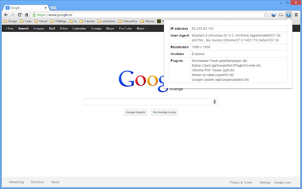Click the globe extension icon
Image resolution: width=302 pixels, height=189 pixels.
pos(274,15)
